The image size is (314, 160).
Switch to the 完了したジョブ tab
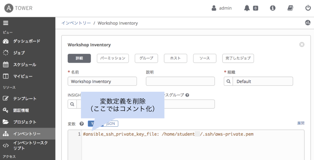coord(238,58)
